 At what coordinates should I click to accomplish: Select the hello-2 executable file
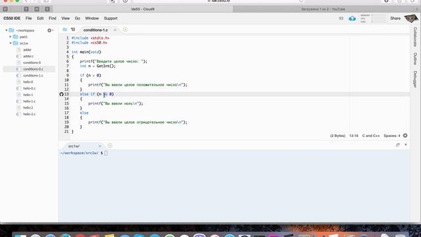click(28, 108)
